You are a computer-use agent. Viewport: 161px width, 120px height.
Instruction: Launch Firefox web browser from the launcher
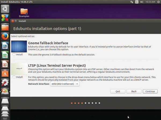point(5,36)
